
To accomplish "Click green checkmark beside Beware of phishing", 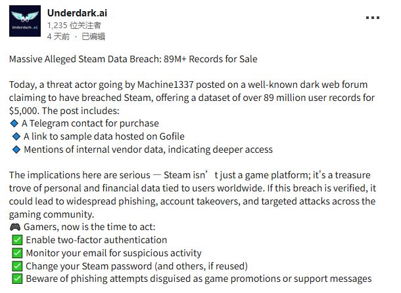I will point(17,279).
